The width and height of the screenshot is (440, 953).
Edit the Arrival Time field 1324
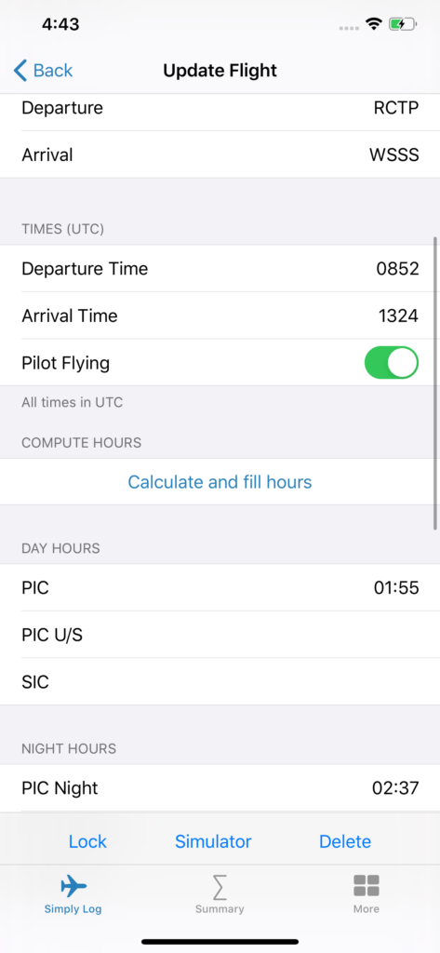220,315
